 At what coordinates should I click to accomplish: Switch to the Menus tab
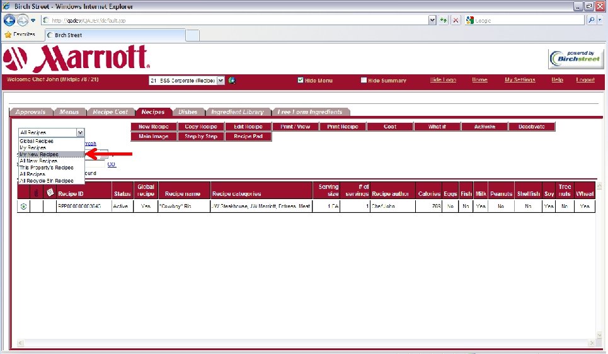(x=69, y=111)
